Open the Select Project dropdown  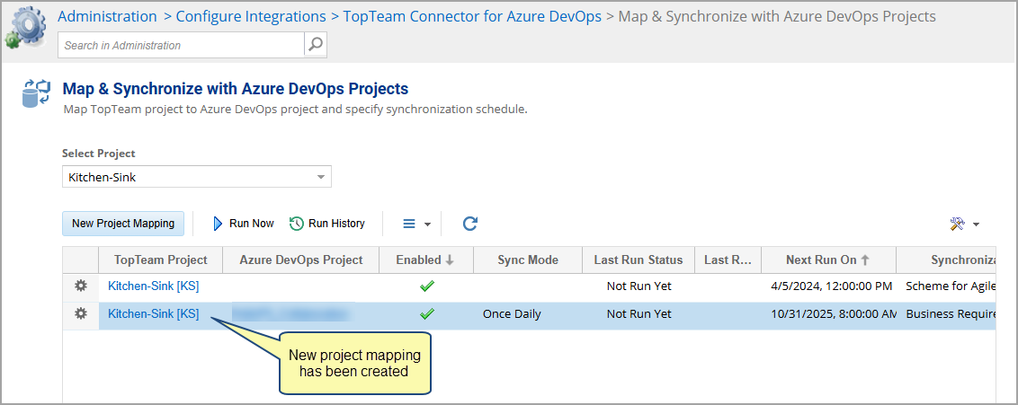coord(321,177)
